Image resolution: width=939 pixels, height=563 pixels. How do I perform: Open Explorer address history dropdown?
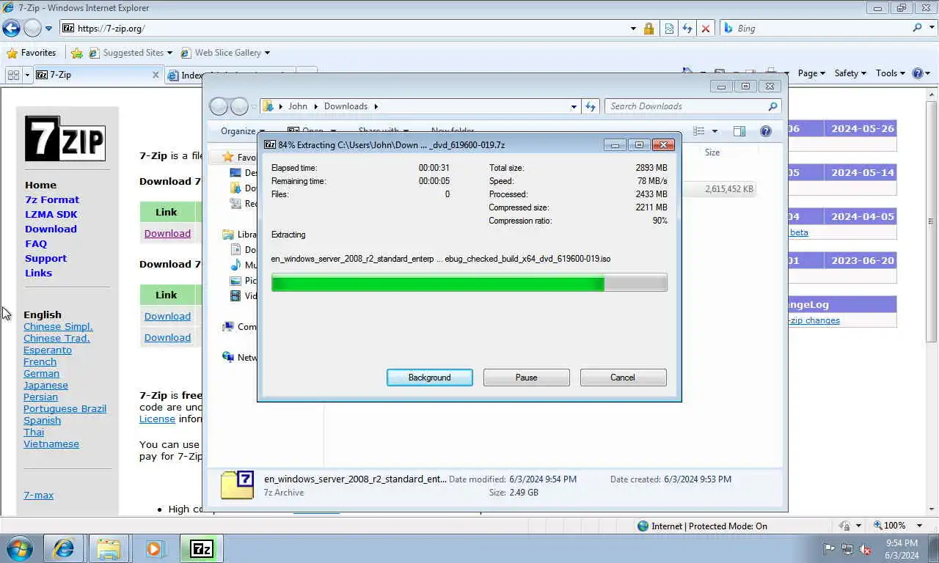(574, 106)
